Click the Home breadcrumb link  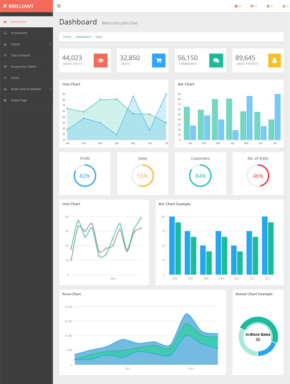67,37
